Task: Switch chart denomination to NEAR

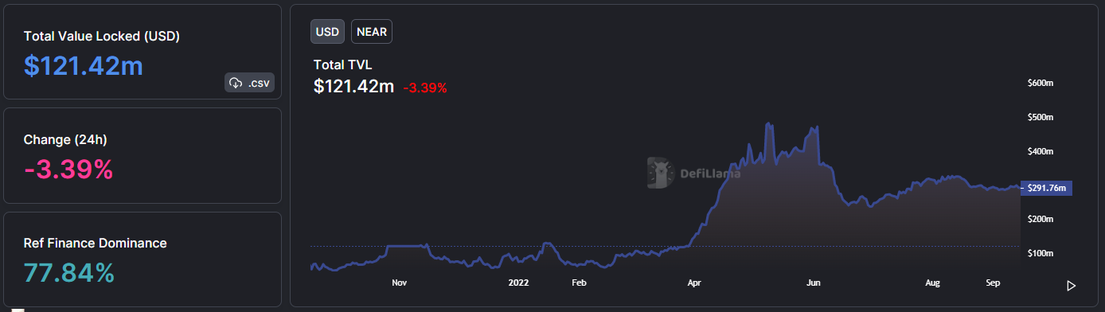Action: click(372, 32)
